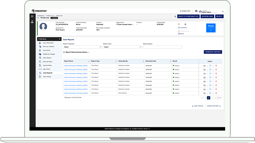Screen dimensions: 255x143
Task: Sort the table by Report Type
Action: click(116, 61)
